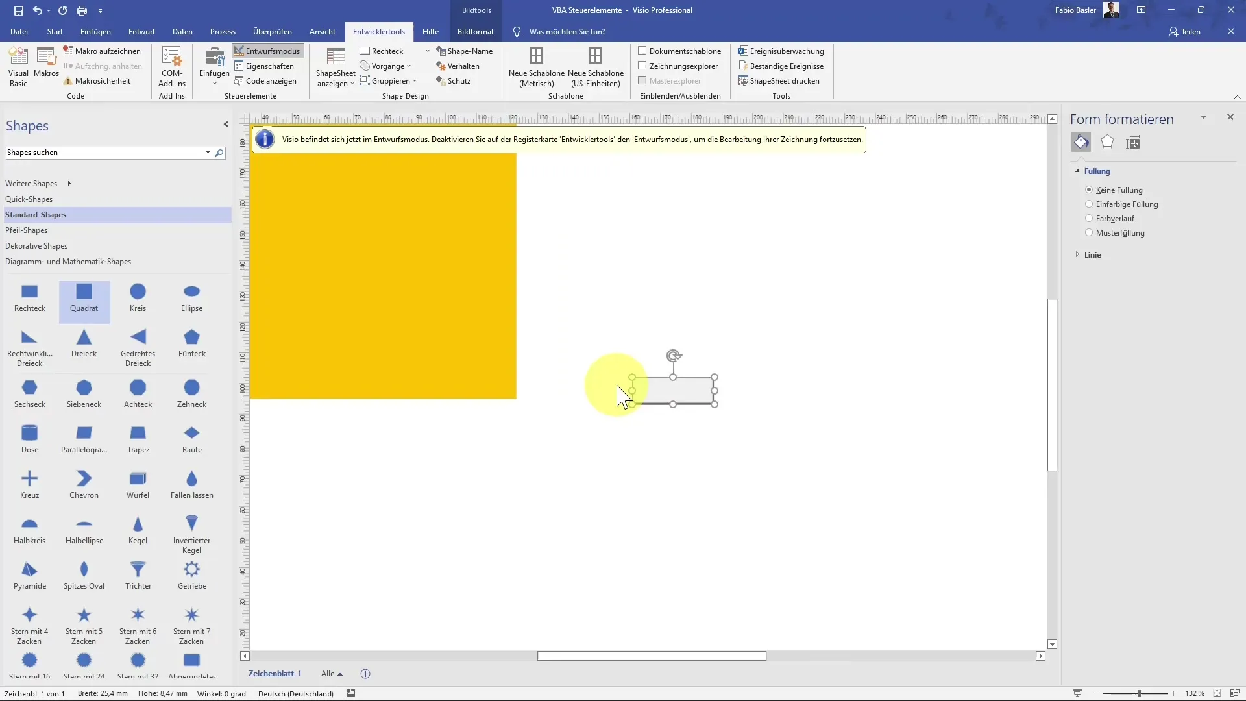1246x701 pixels.
Task: Click the Teilen button
Action: [1184, 31]
